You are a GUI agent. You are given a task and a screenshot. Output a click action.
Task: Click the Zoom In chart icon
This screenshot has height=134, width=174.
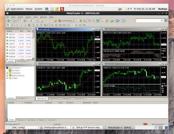[89, 21]
